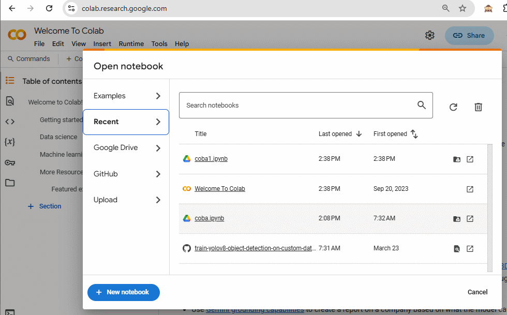
Task: Create a New notebook
Action: click(124, 292)
